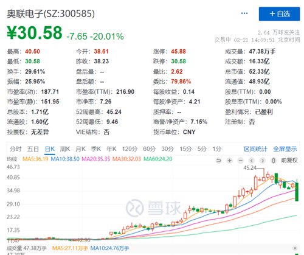Click the candlestick style icon beside 前复权
The image size is (304, 255).
[274, 161]
